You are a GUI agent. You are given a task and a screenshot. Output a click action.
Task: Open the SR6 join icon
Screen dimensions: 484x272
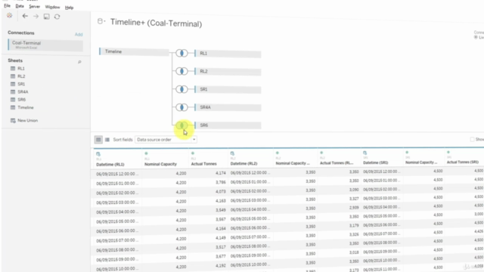tap(181, 125)
